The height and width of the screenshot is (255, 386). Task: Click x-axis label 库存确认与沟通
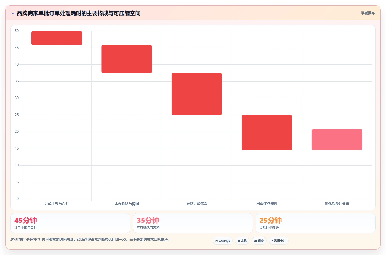click(127, 204)
